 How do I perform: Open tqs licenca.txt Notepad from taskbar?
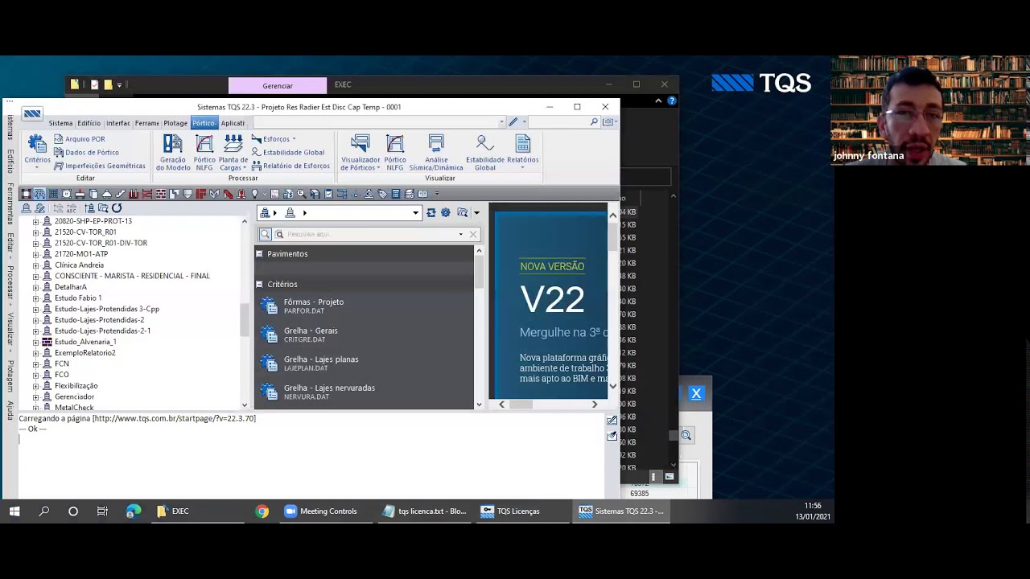[x=424, y=511]
